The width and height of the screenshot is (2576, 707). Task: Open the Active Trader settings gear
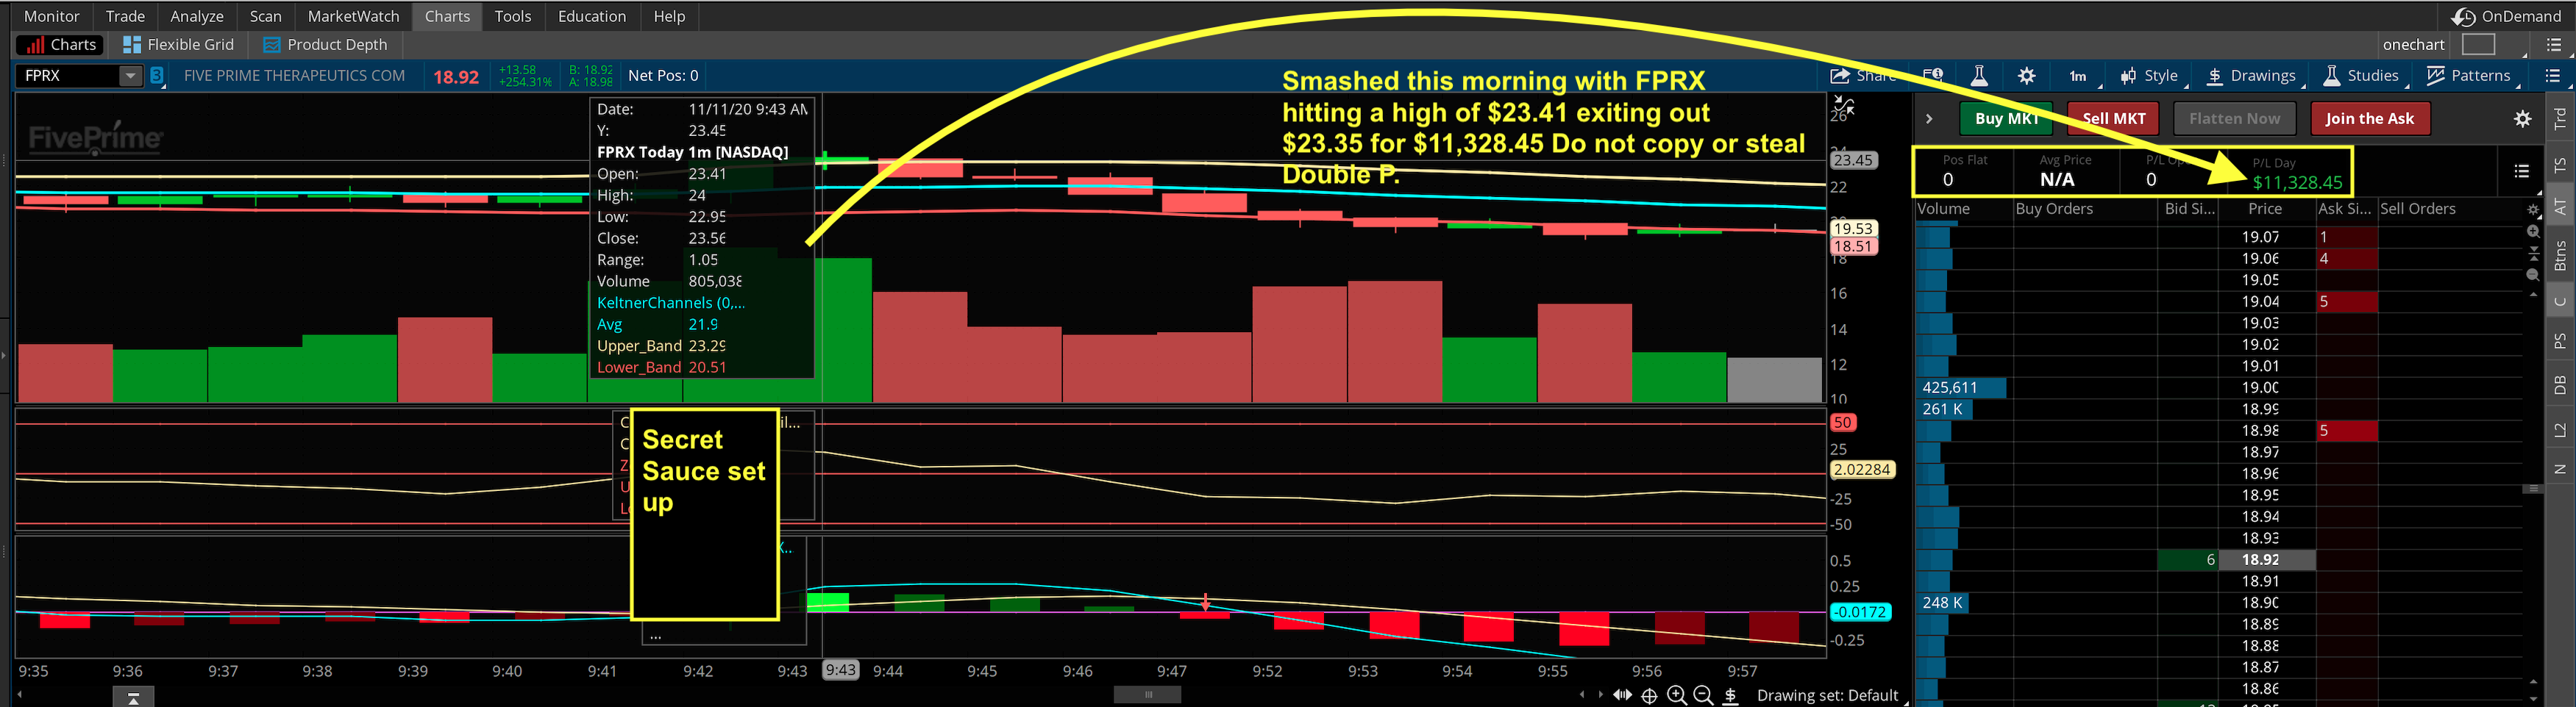pos(2522,119)
